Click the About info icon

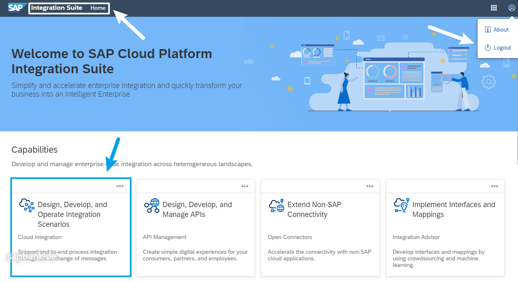pos(488,29)
